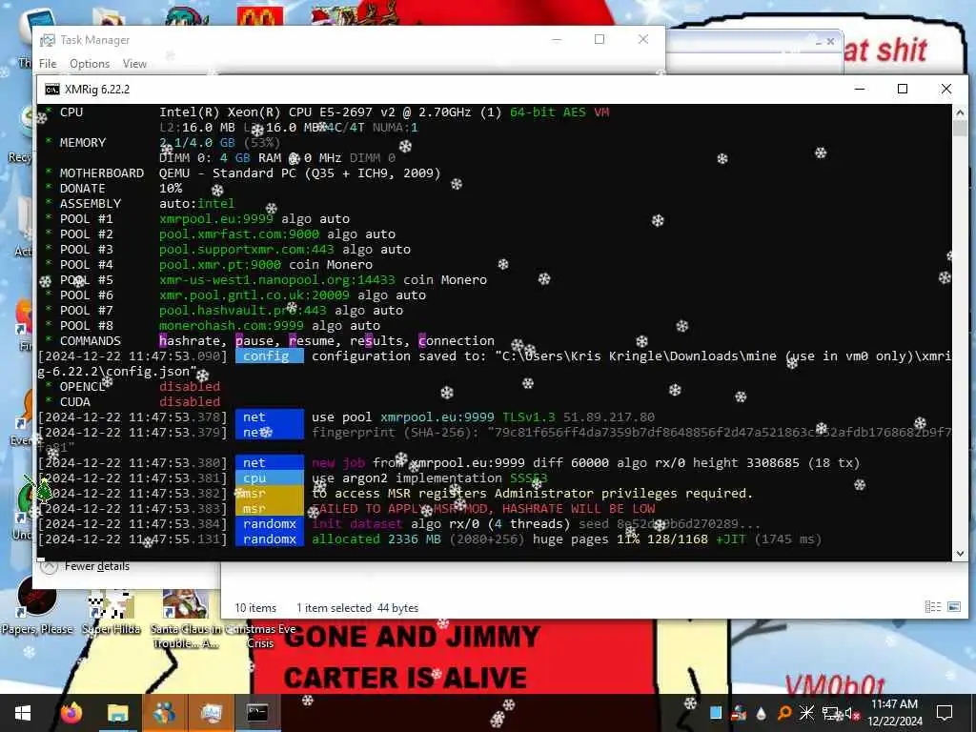The width and height of the screenshot is (976, 732).
Task: Click Fewer details in Task Manager
Action: [97, 566]
